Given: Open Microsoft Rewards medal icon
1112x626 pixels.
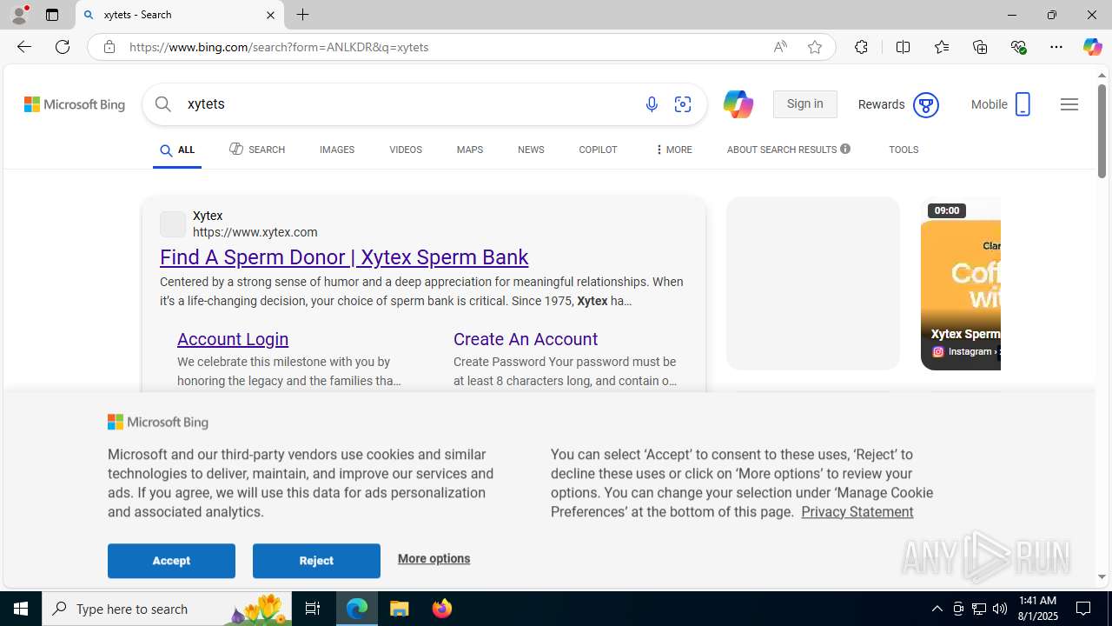Looking at the screenshot, I should pyautogui.click(x=925, y=105).
